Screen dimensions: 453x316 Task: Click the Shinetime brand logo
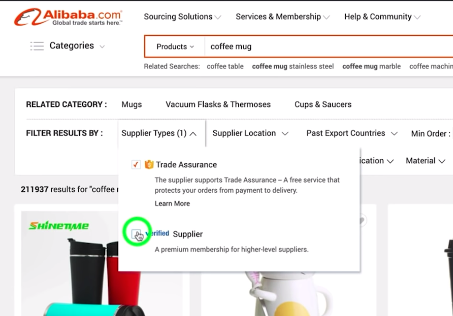[x=59, y=225]
